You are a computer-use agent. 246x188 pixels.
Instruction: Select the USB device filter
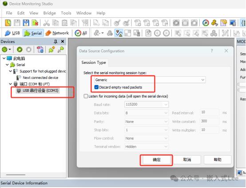12,33
